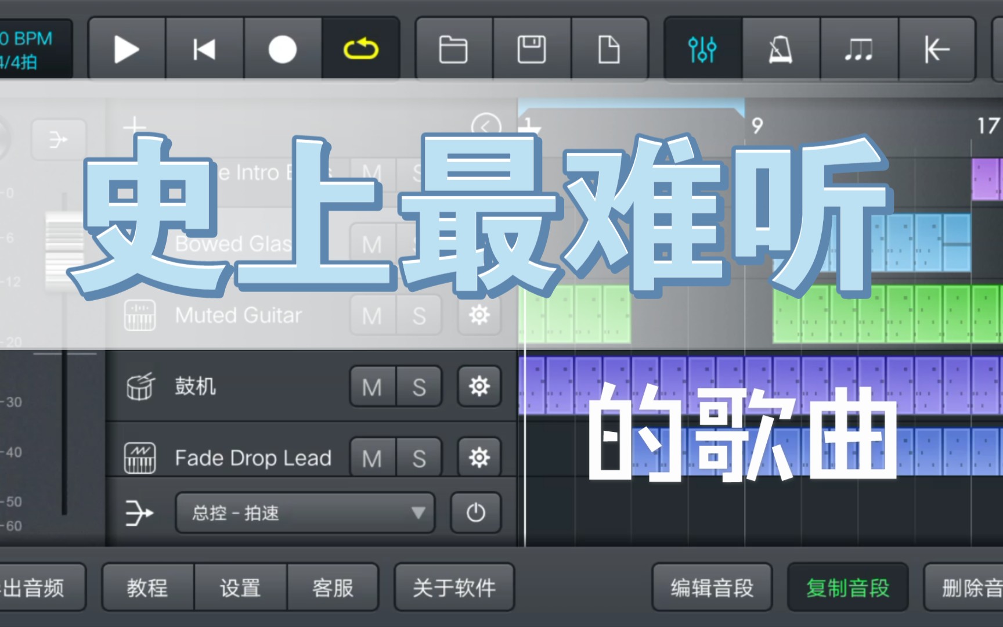The height and width of the screenshot is (627, 1003).
Task: Open settings gear for the 鼓机 track
Action: 479,386
